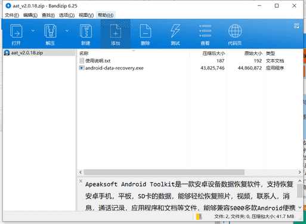Click compressed size value 43,825,746

[212, 68]
